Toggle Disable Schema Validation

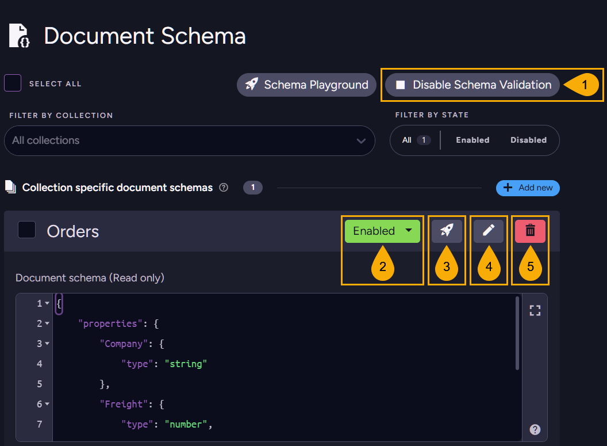tap(471, 85)
